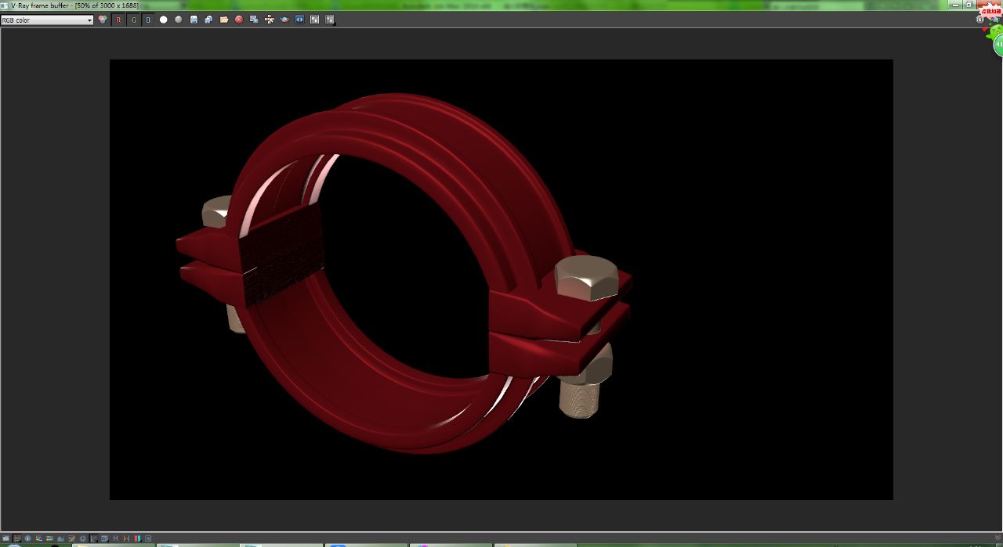Toggle the red channel R button
This screenshot has width=1003, height=547.
(118, 20)
